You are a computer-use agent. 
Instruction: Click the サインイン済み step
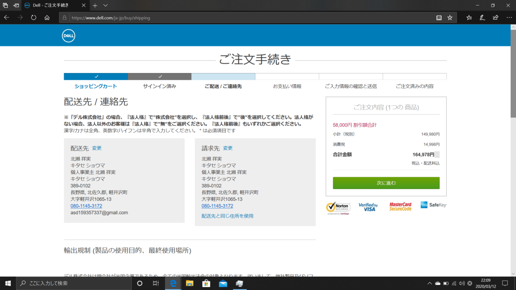click(160, 86)
